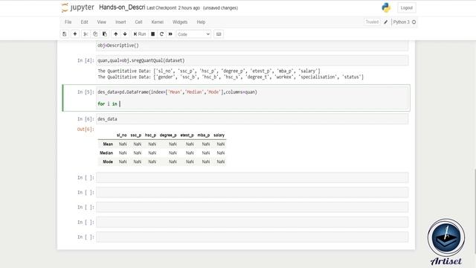The width and height of the screenshot is (476, 268).
Task: Click the Jupyter logo
Action: tap(77, 7)
